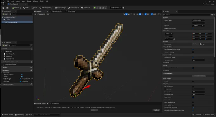Open the Asset menu
This screenshot has width=216, height=117.
(x=18, y=1)
